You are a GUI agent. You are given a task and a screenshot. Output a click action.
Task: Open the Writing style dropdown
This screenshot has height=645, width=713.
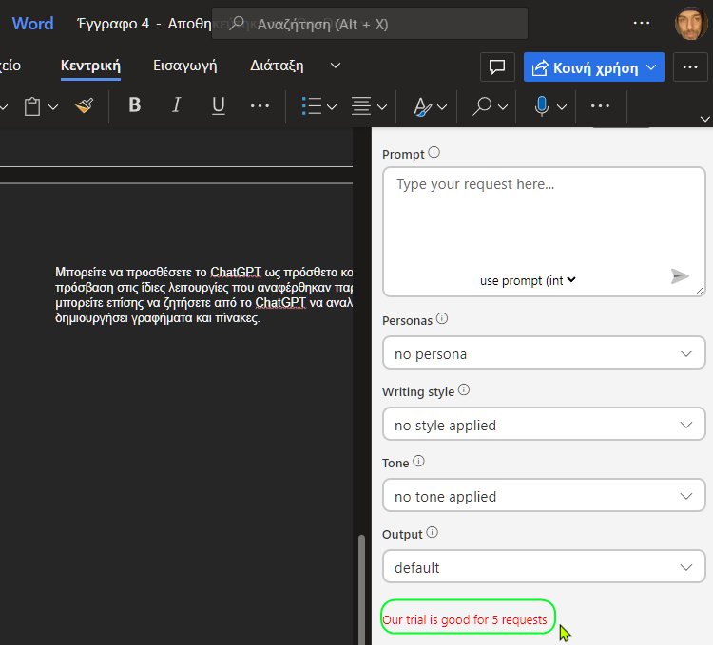point(544,425)
